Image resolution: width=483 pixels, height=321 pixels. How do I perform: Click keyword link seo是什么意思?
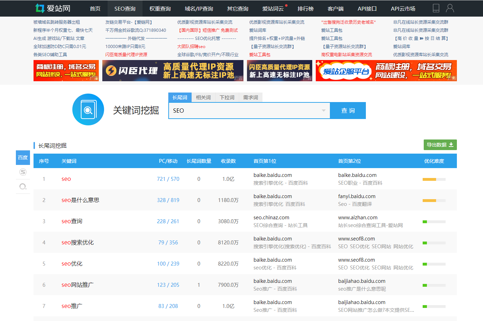tap(80, 200)
